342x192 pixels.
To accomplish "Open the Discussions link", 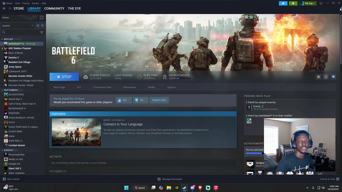I will click(129, 87).
